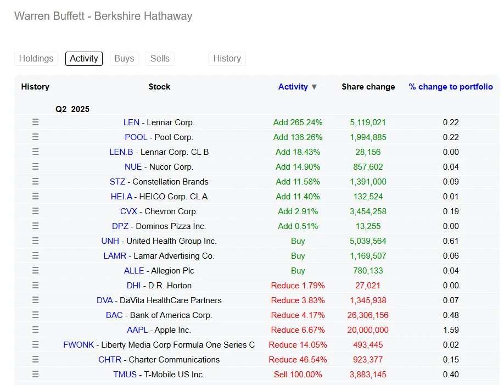Click portfolio change value 0.61
The width and height of the screenshot is (504, 385).
(451, 241)
